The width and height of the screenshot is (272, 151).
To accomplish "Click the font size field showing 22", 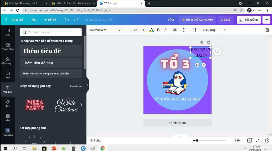I will [135, 30].
